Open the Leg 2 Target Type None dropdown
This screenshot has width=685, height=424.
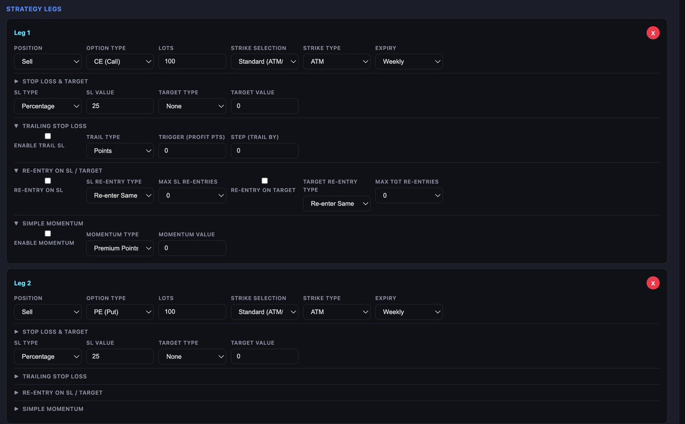tap(192, 357)
